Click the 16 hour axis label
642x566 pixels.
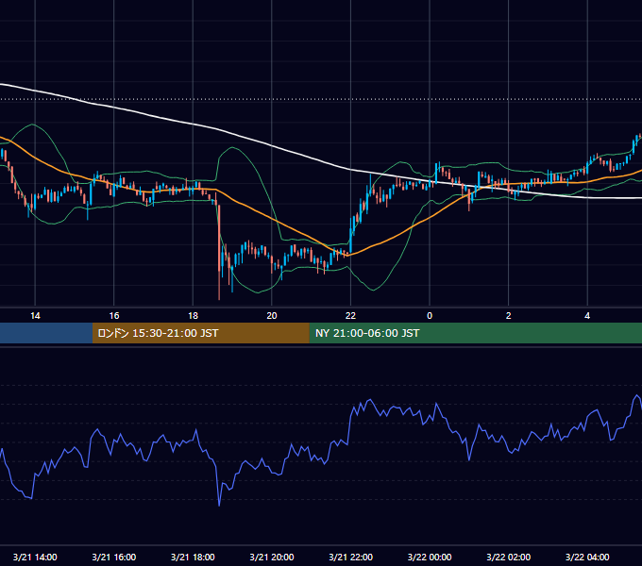click(x=114, y=316)
